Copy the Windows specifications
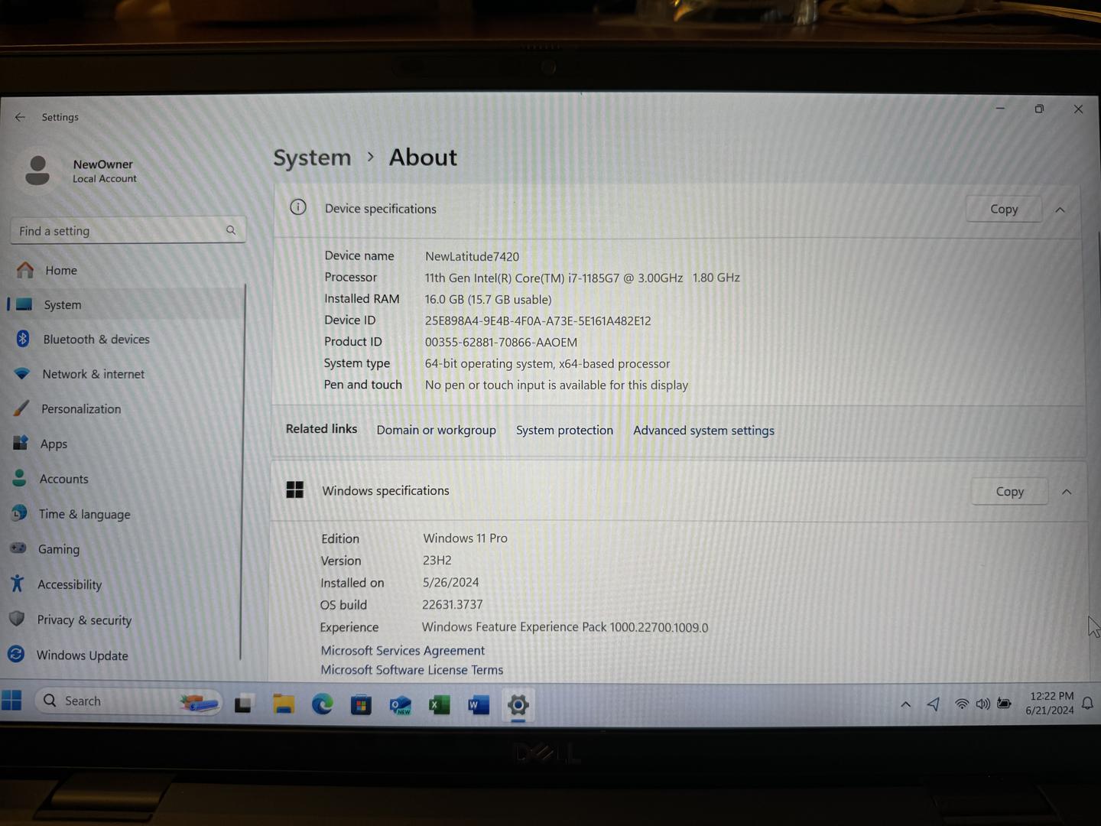1101x826 pixels. tap(1009, 492)
